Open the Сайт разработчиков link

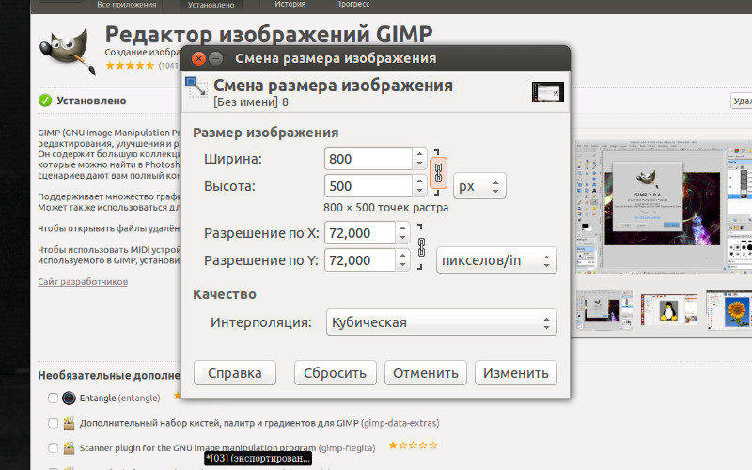point(83,281)
